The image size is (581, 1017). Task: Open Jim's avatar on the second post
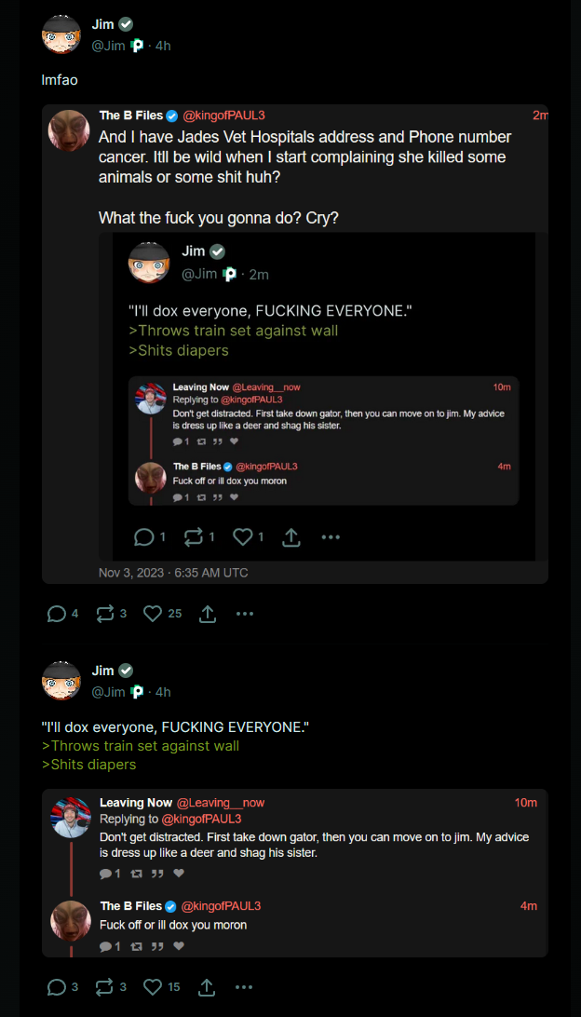click(x=61, y=681)
